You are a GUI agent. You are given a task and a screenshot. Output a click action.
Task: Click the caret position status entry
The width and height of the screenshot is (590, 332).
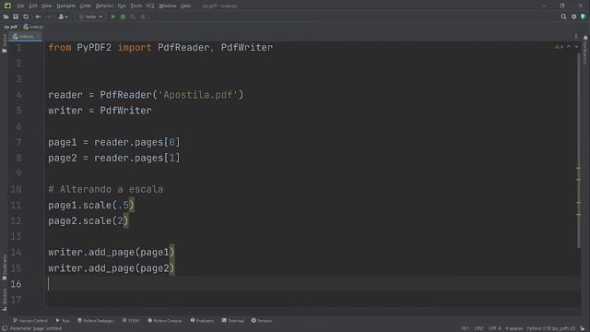466,328
